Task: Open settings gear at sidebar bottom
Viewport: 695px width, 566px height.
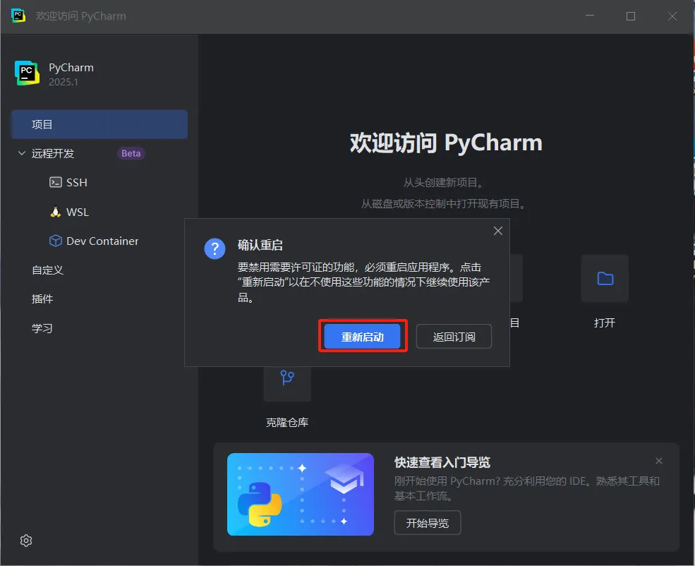Action: 26,541
